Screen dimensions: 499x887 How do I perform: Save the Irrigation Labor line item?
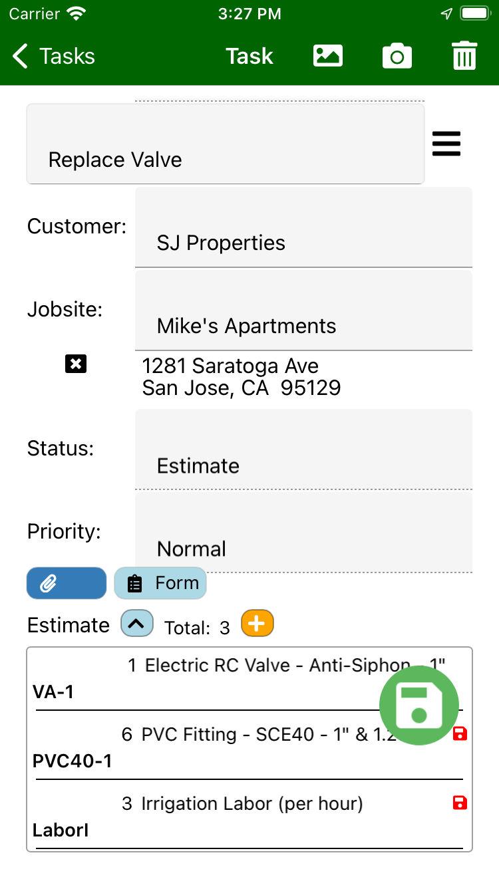(460, 803)
